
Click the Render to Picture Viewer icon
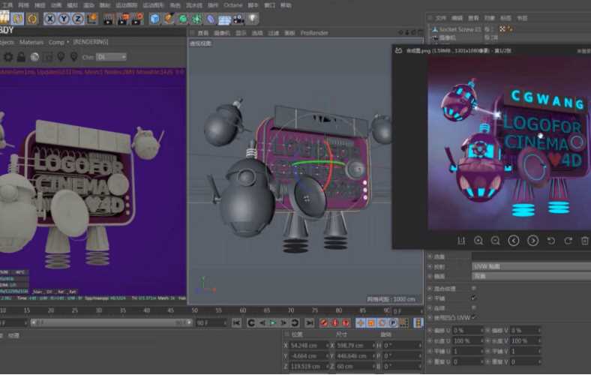coord(122,19)
